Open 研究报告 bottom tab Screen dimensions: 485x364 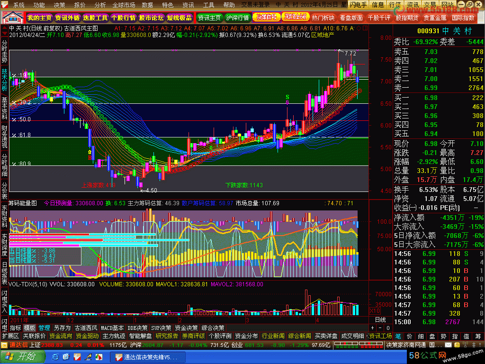tap(167, 336)
